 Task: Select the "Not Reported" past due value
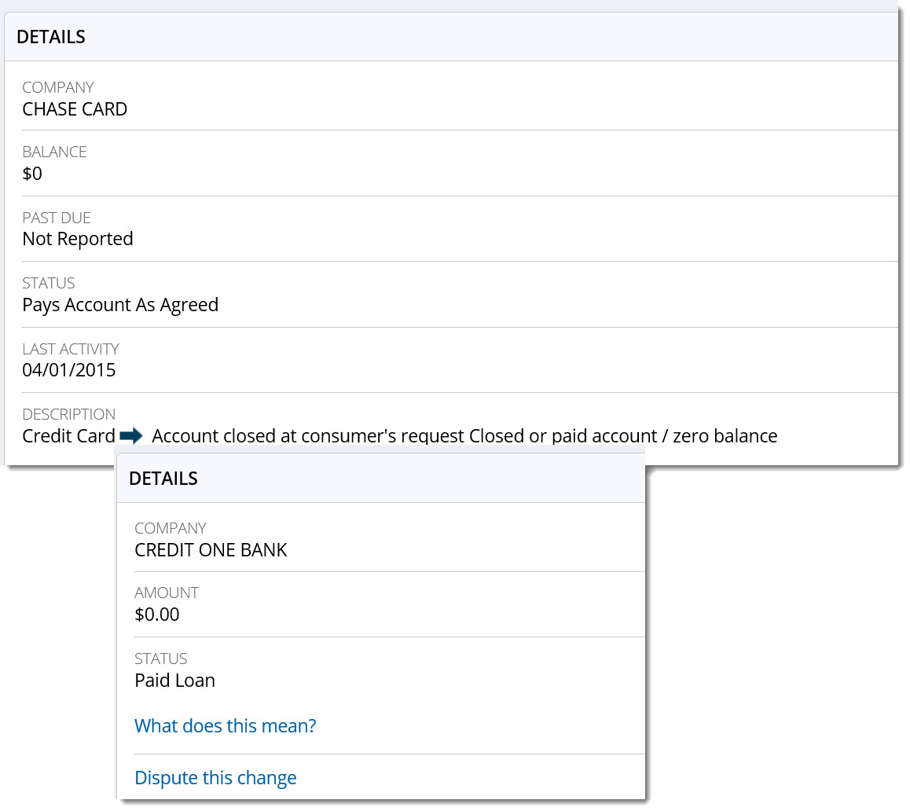pyautogui.click(x=78, y=239)
